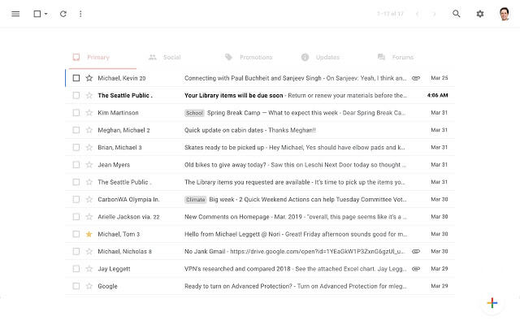This screenshot has width=520, height=325.
Task: Open the hamburger main menu
Action: (15, 14)
